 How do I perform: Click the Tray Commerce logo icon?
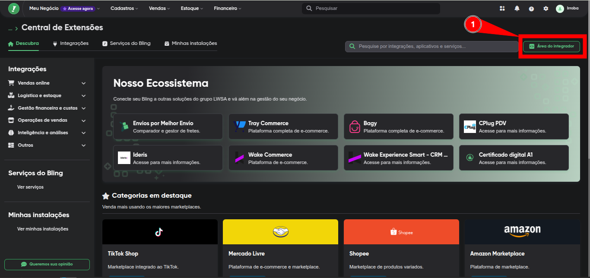click(239, 126)
